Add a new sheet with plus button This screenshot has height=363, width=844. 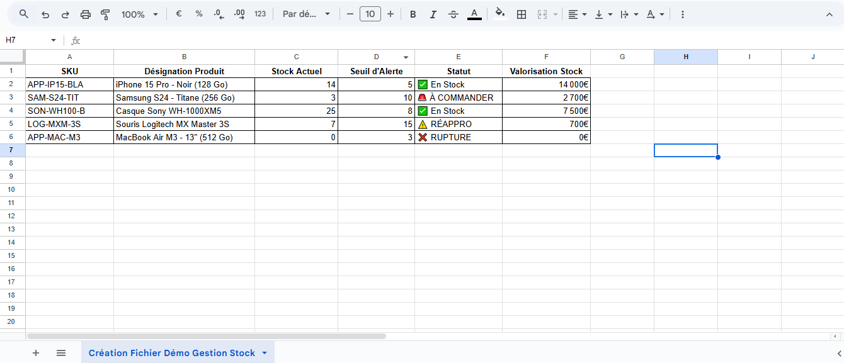36,353
